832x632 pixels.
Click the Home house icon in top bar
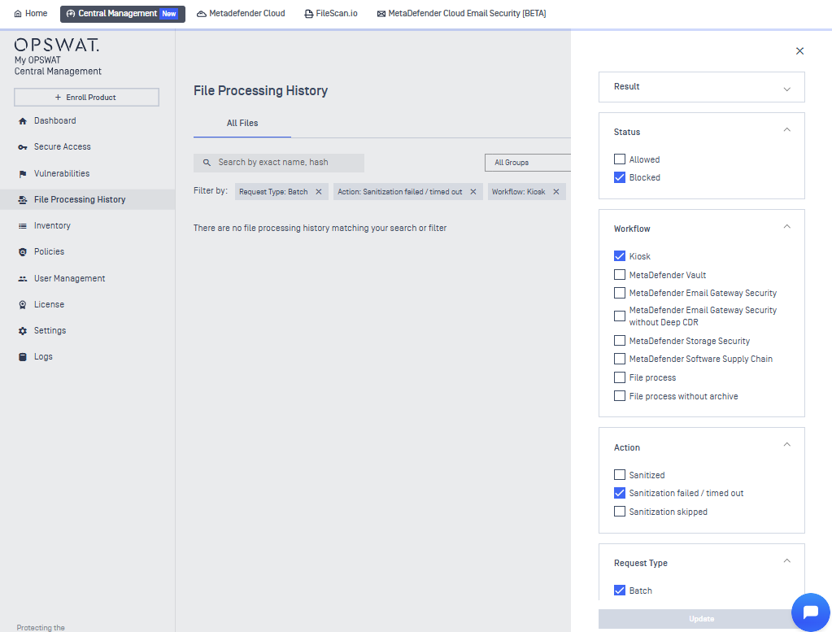coord(18,14)
